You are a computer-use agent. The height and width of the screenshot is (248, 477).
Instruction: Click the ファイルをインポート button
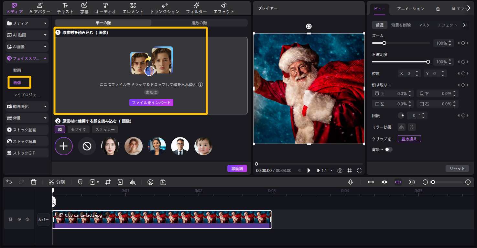click(151, 102)
